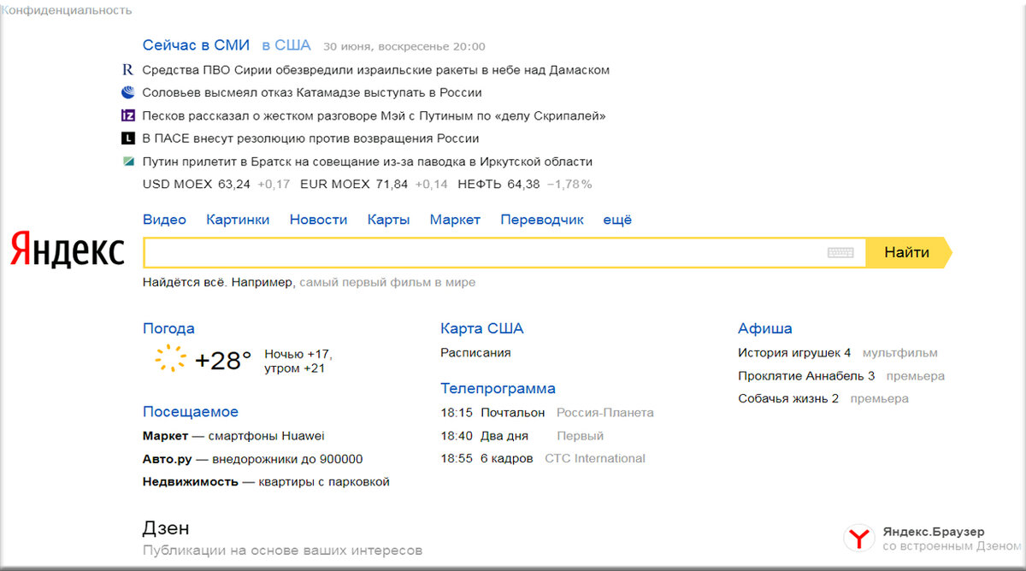This screenshot has width=1026, height=571.
Task: Open the Карта США heading
Action: tap(482, 328)
